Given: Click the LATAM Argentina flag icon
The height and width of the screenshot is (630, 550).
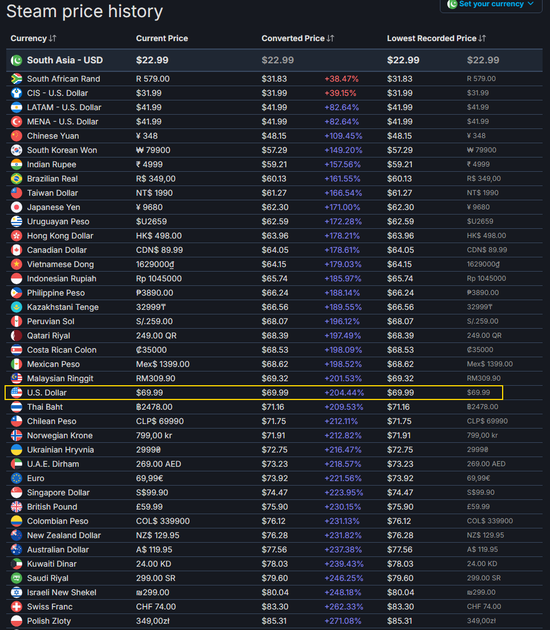Looking at the screenshot, I should [x=17, y=107].
